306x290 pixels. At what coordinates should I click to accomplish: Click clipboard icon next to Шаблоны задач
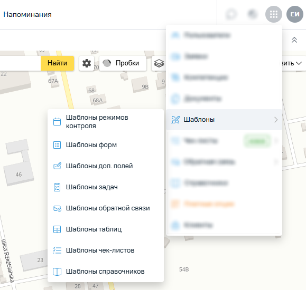coord(57,187)
